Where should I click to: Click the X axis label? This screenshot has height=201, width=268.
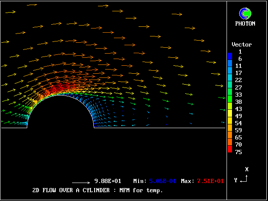(247, 169)
